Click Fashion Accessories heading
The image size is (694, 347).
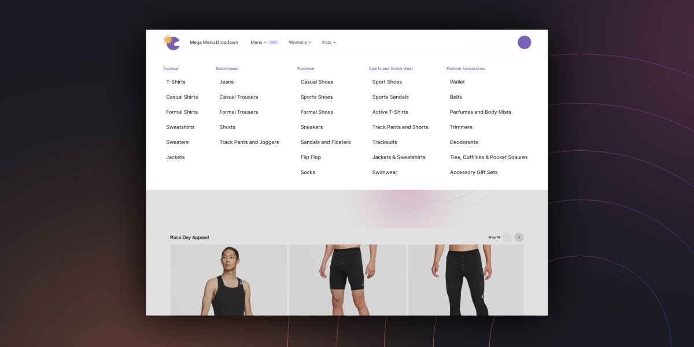pos(466,69)
